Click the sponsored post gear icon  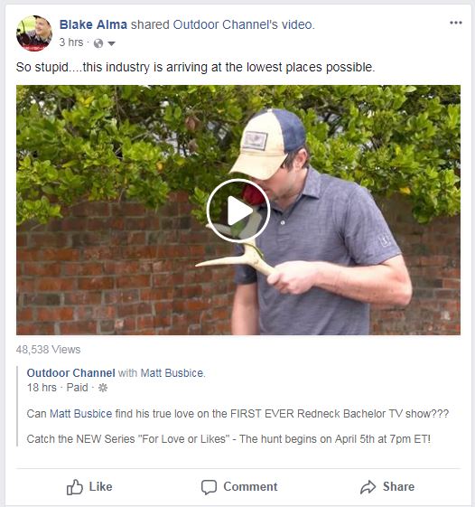point(103,388)
